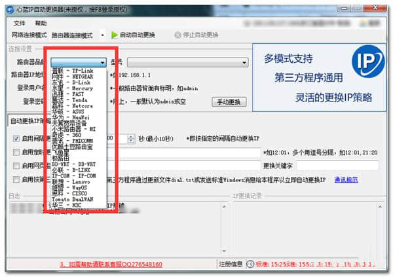The height and width of the screenshot is (277, 393).
Task: Click the interval seconds spinner arrows
Action: click(131, 139)
